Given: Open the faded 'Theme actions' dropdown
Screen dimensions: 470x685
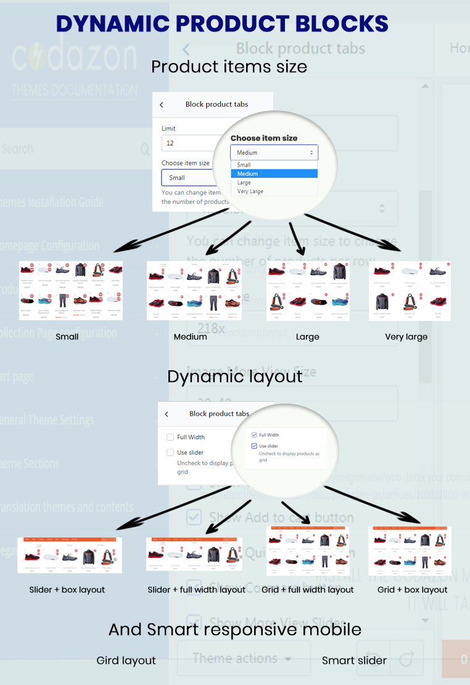Looking at the screenshot, I should click(x=244, y=659).
